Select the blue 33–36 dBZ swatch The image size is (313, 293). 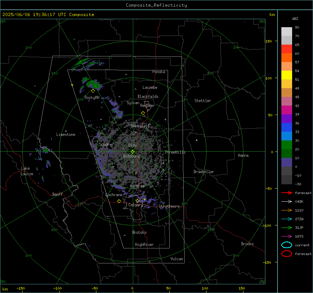pos(287,128)
